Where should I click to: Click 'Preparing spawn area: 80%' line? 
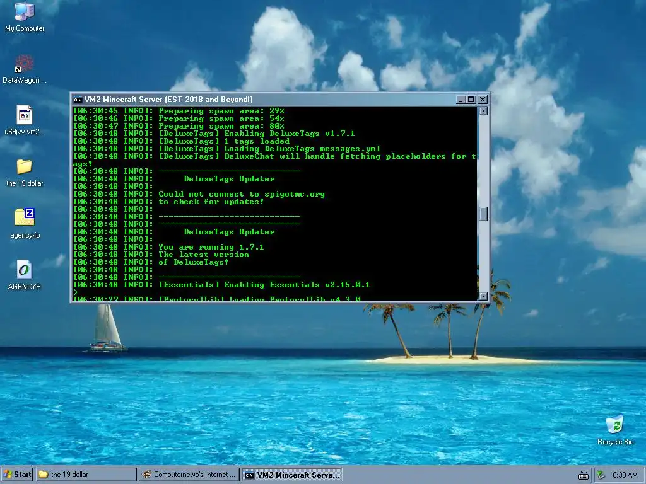pos(179,126)
